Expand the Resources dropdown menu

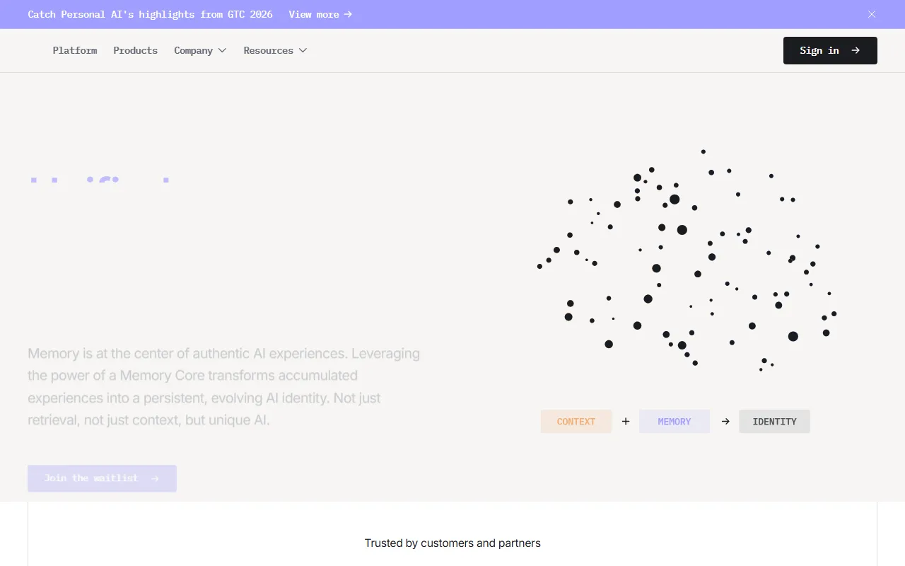coord(275,50)
